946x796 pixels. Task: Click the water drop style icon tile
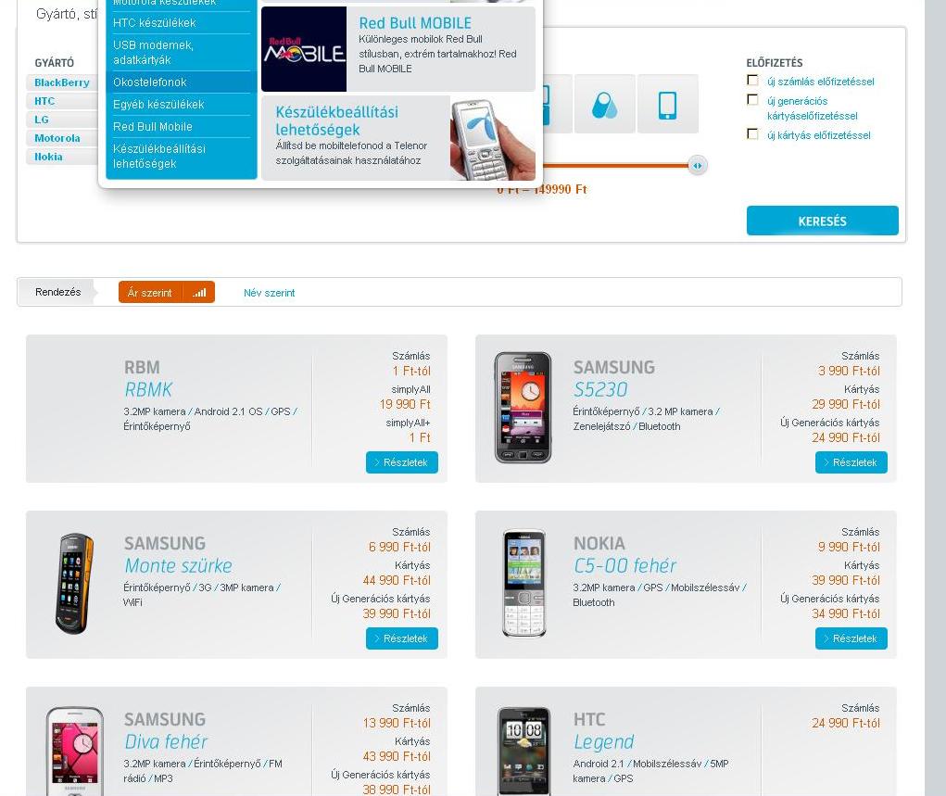pos(604,104)
